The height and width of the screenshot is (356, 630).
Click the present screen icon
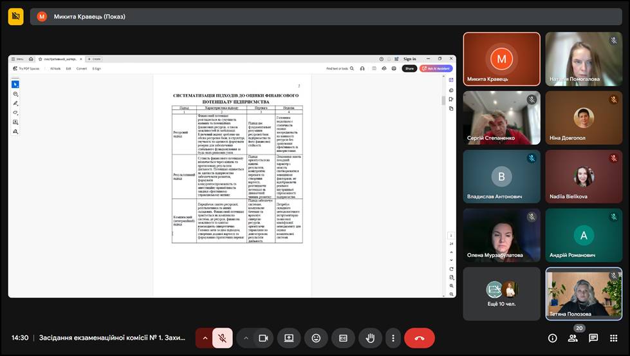pyautogui.click(x=289, y=338)
